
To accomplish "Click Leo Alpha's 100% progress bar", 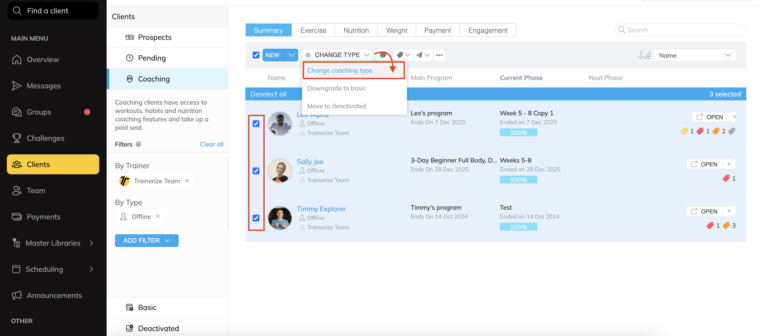I will pyautogui.click(x=518, y=133).
